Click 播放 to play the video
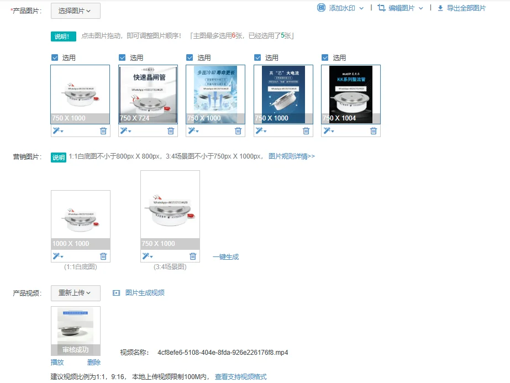 tap(57, 362)
